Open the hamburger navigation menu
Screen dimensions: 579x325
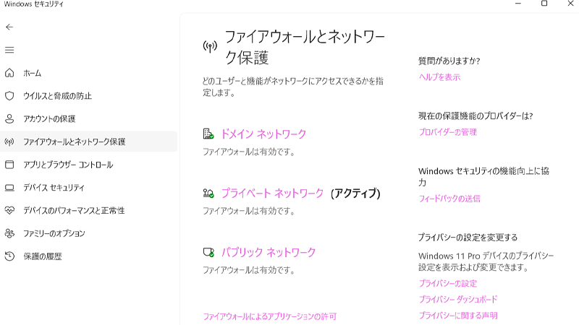9,50
